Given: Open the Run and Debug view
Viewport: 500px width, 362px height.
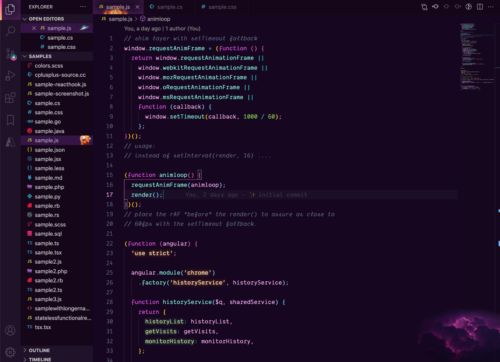Looking at the screenshot, I should 10,76.
